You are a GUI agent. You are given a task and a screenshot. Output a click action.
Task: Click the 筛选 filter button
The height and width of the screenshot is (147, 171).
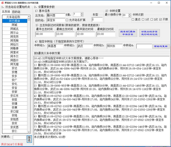(x=29, y=139)
